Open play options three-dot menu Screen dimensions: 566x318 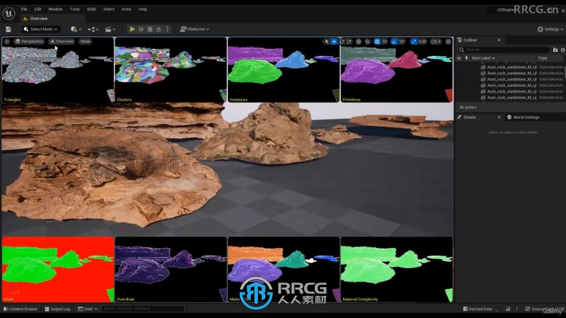(x=167, y=29)
